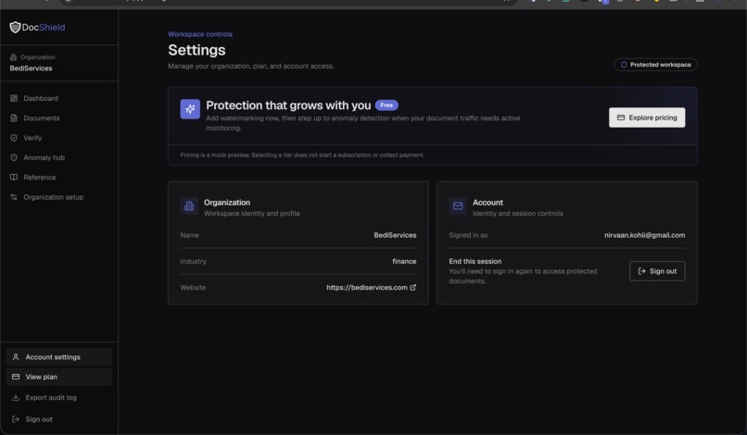This screenshot has height=435, width=747.
Task: Click the 'End this session' label
Action: pyautogui.click(x=475, y=261)
